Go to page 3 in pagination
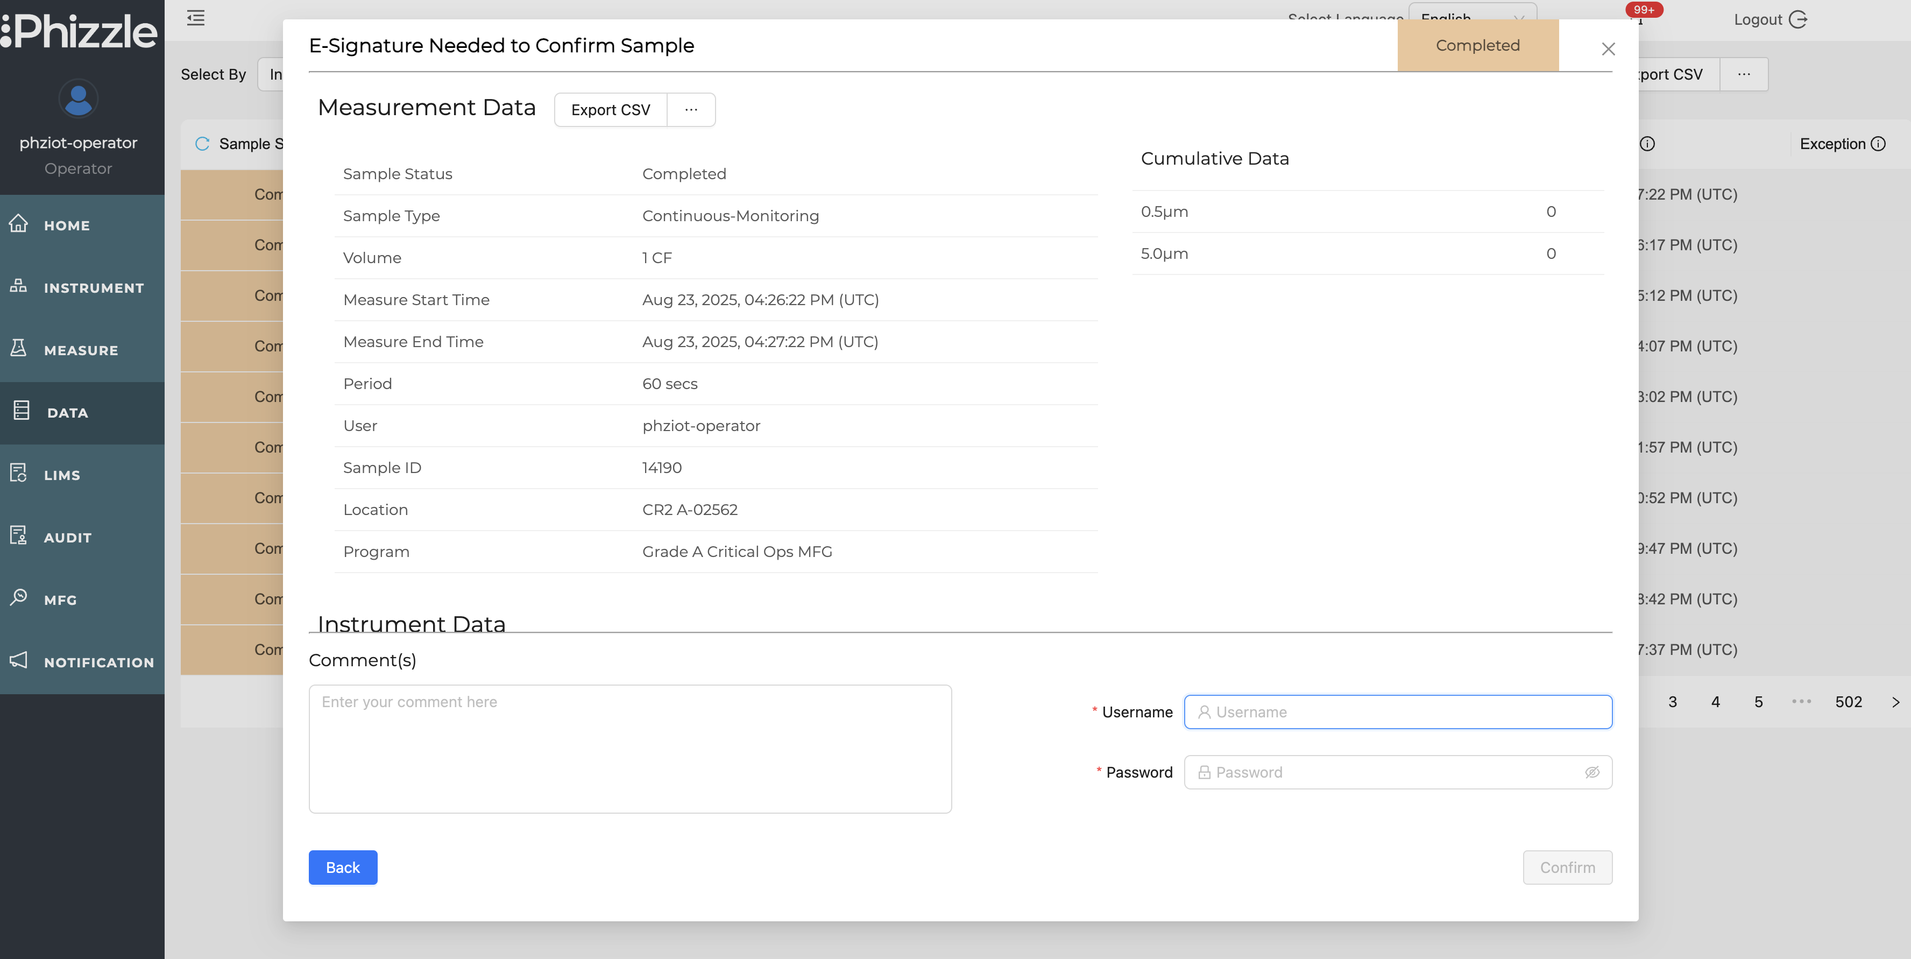This screenshot has width=1911, height=959. [x=1672, y=701]
